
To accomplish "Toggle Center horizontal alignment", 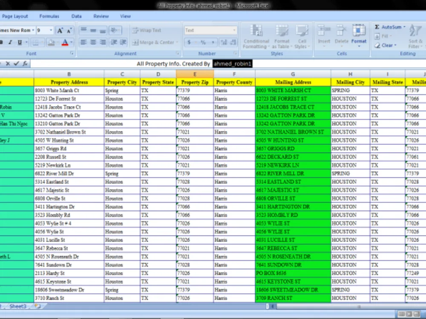I will click(93, 42).
